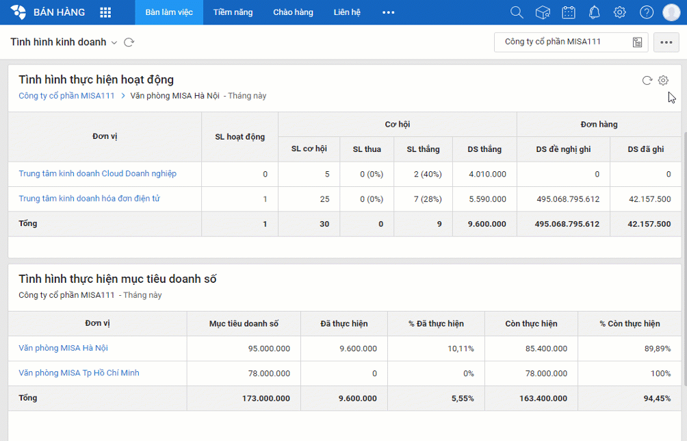Click the DS đã ghi column header
The image size is (687, 441).
coord(645,149)
